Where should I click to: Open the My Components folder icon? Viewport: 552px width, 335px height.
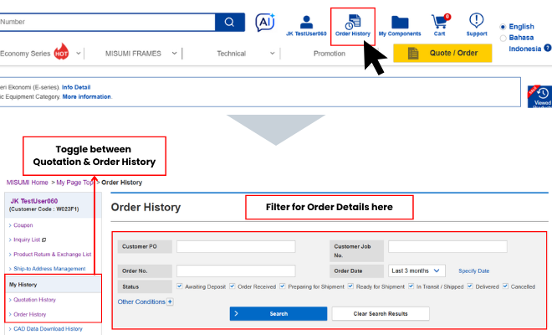click(400, 26)
